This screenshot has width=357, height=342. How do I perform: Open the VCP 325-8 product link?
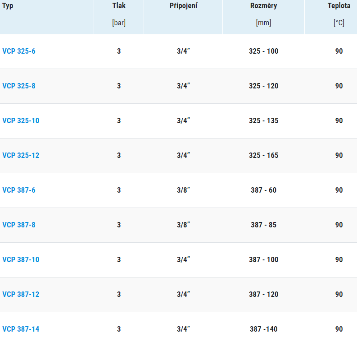tap(19, 86)
